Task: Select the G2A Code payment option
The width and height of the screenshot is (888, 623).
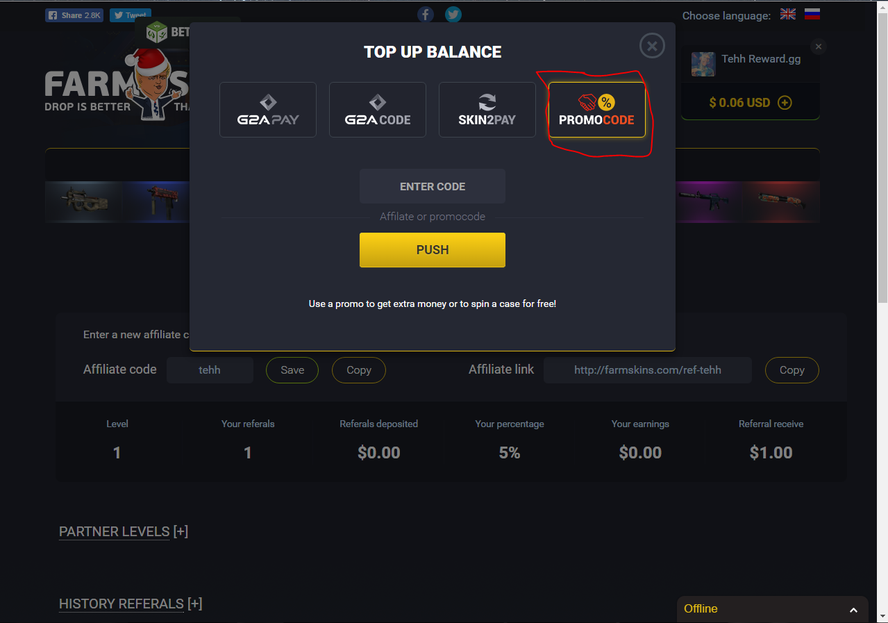Action: coord(378,110)
